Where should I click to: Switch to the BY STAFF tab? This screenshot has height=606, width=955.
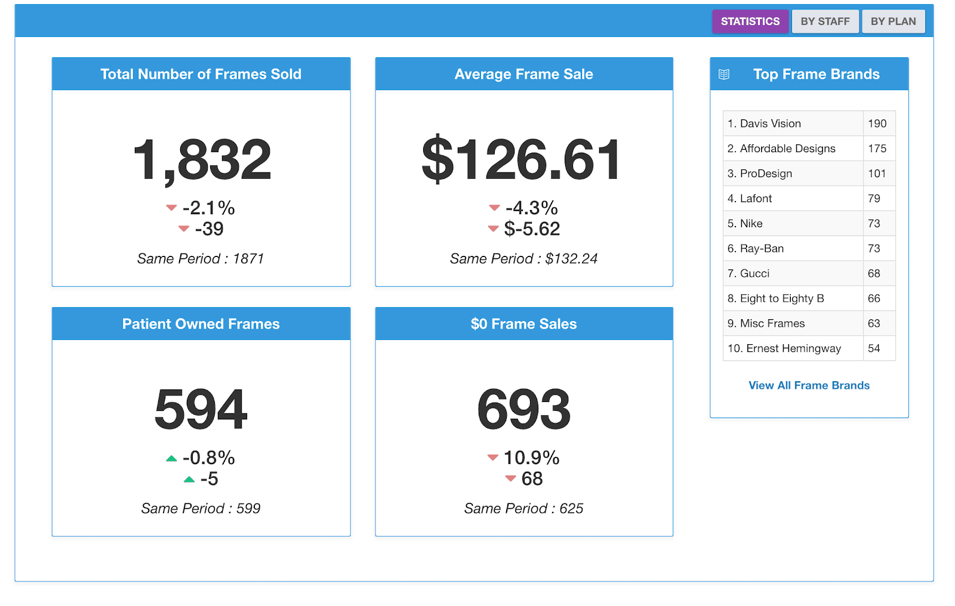coord(825,21)
